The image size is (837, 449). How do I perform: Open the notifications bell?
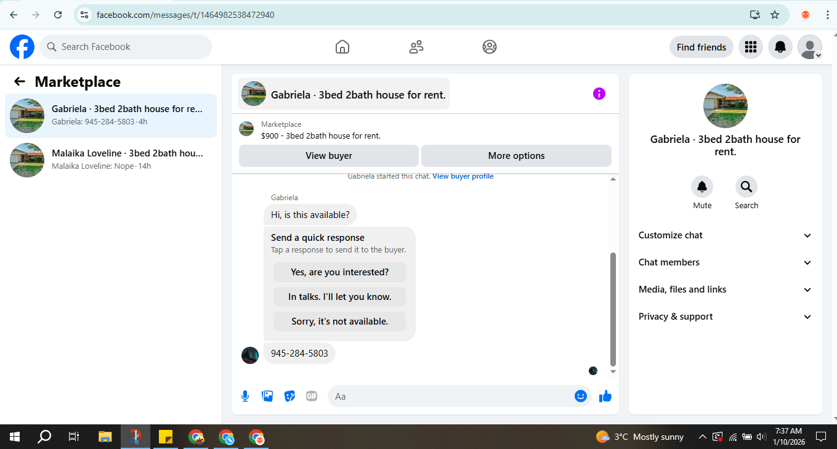[x=780, y=47]
